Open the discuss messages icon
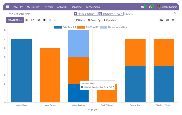 click(x=143, y=7)
